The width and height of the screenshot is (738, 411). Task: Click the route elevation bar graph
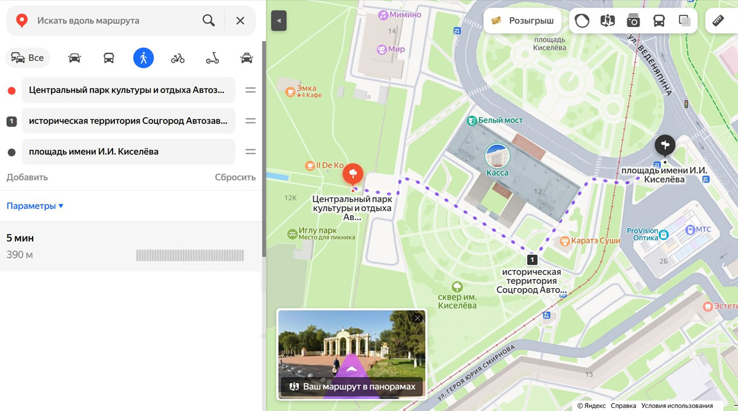189,255
